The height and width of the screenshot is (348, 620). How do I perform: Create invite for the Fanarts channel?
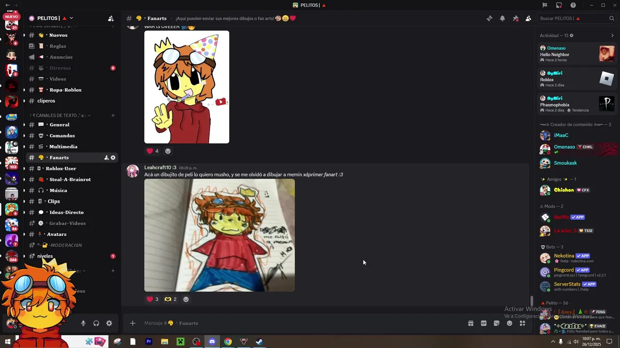click(106, 158)
